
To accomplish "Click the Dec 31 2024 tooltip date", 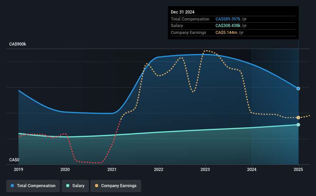I will 182,12.
